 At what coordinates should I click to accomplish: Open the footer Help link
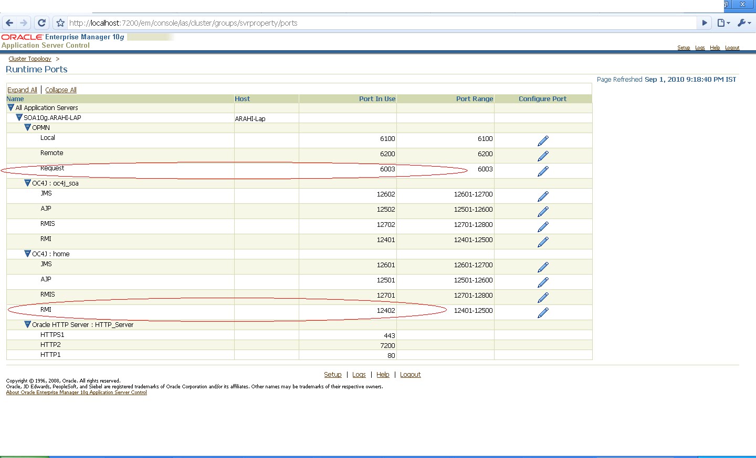coord(383,375)
